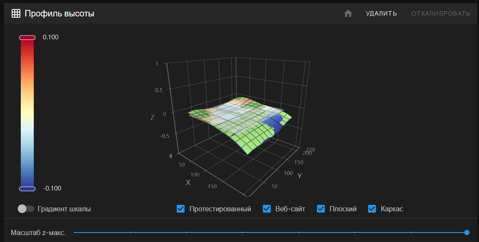Click the Масштаб z-макс. label
The width and height of the screenshot is (479, 242).
pos(38,233)
